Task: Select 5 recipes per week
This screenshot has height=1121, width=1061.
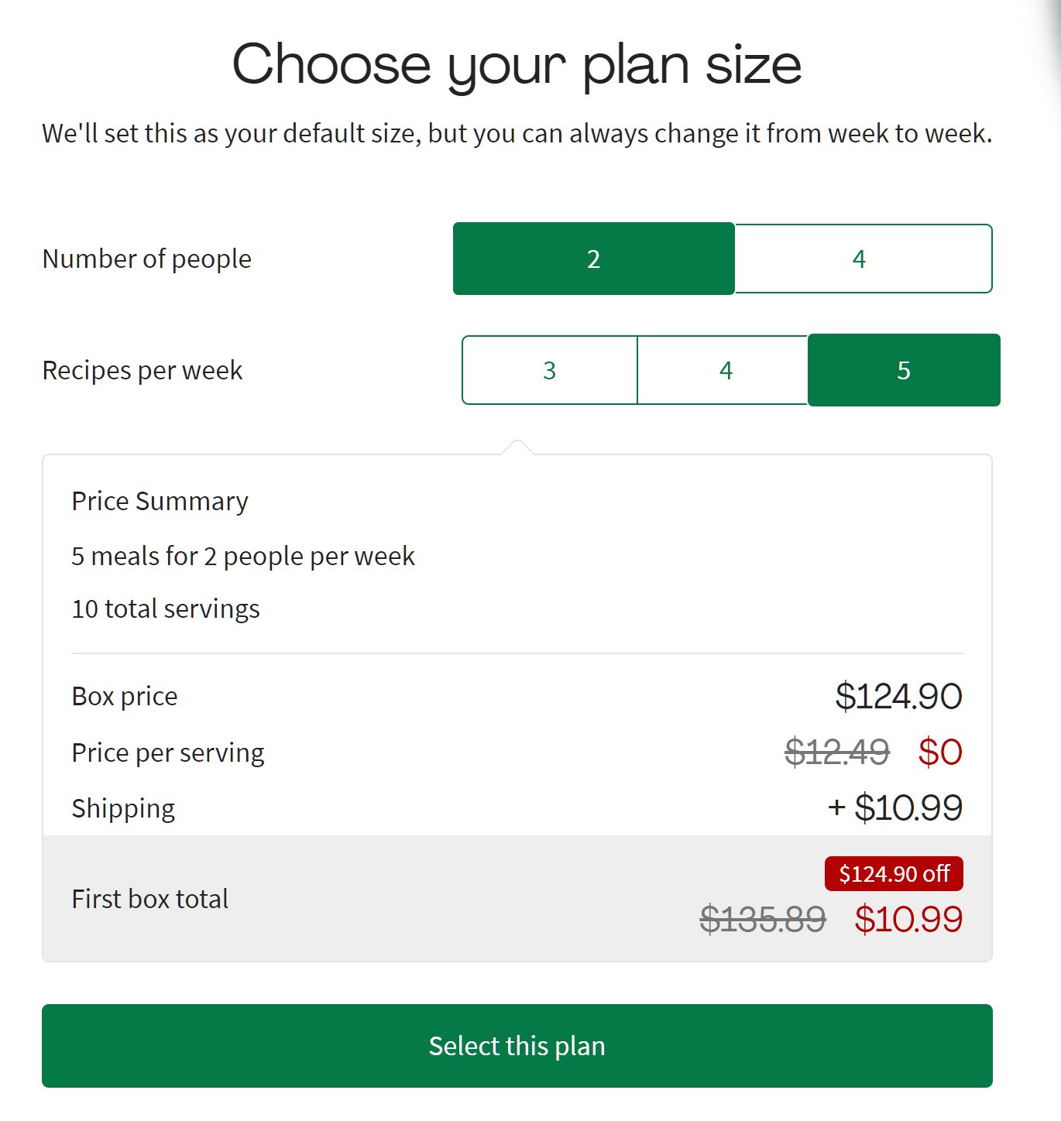Action: (x=903, y=370)
